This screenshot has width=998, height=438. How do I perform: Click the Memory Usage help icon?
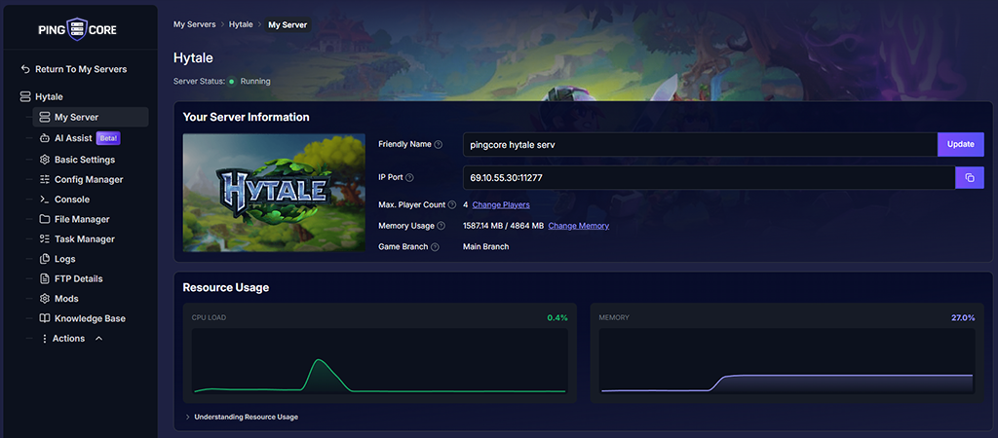point(441,226)
